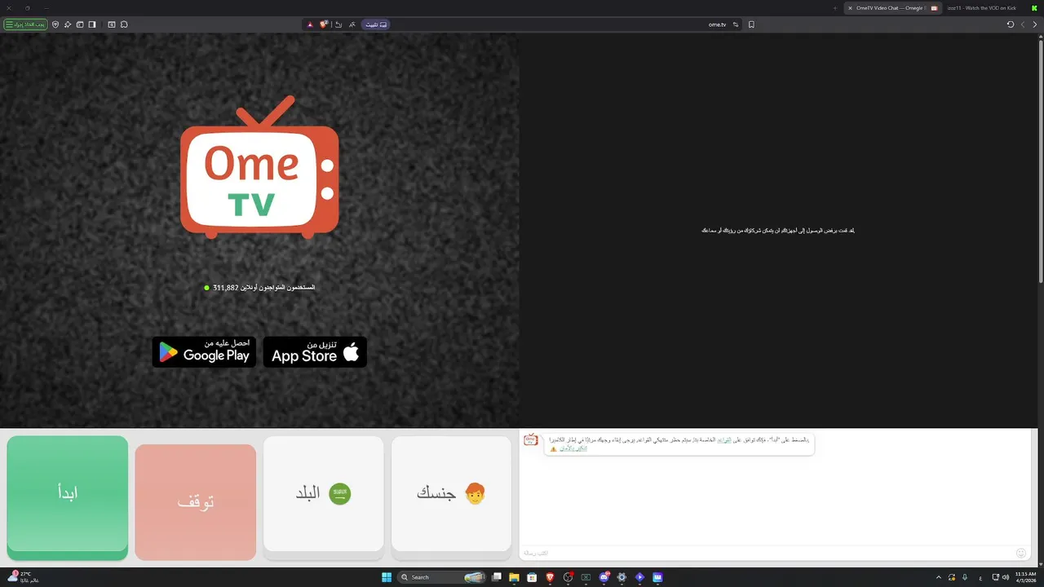Image resolution: width=1044 pixels, height=587 pixels.
Task: Switch to the izoz11 Kick VOD tab
Action: 982,8
